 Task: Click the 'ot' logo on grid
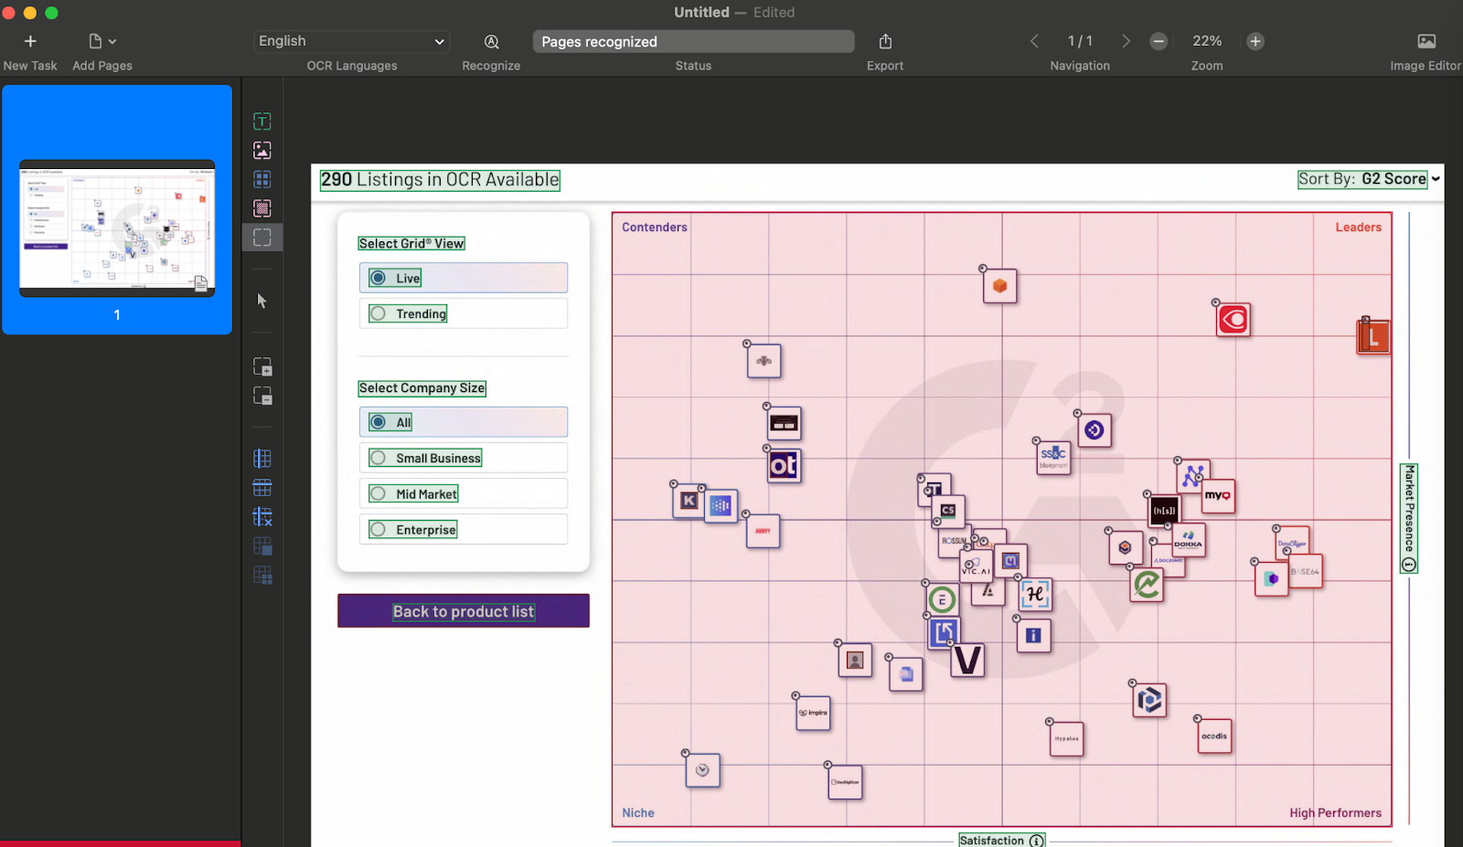coord(784,465)
